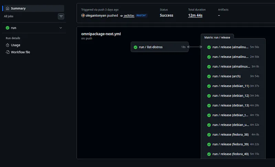
Task: Open run / release (debian_11) job
Action: pos(233,86)
